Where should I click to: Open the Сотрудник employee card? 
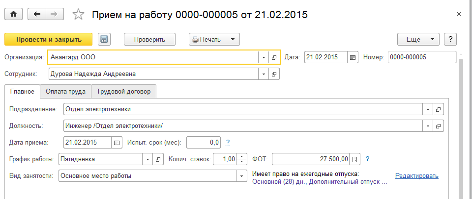point(274,74)
